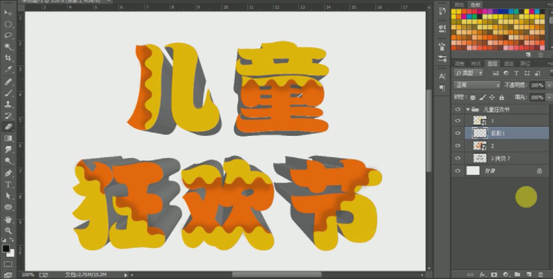Select the Crop tool
Viewport: 553px width, 279px height.
(8, 58)
